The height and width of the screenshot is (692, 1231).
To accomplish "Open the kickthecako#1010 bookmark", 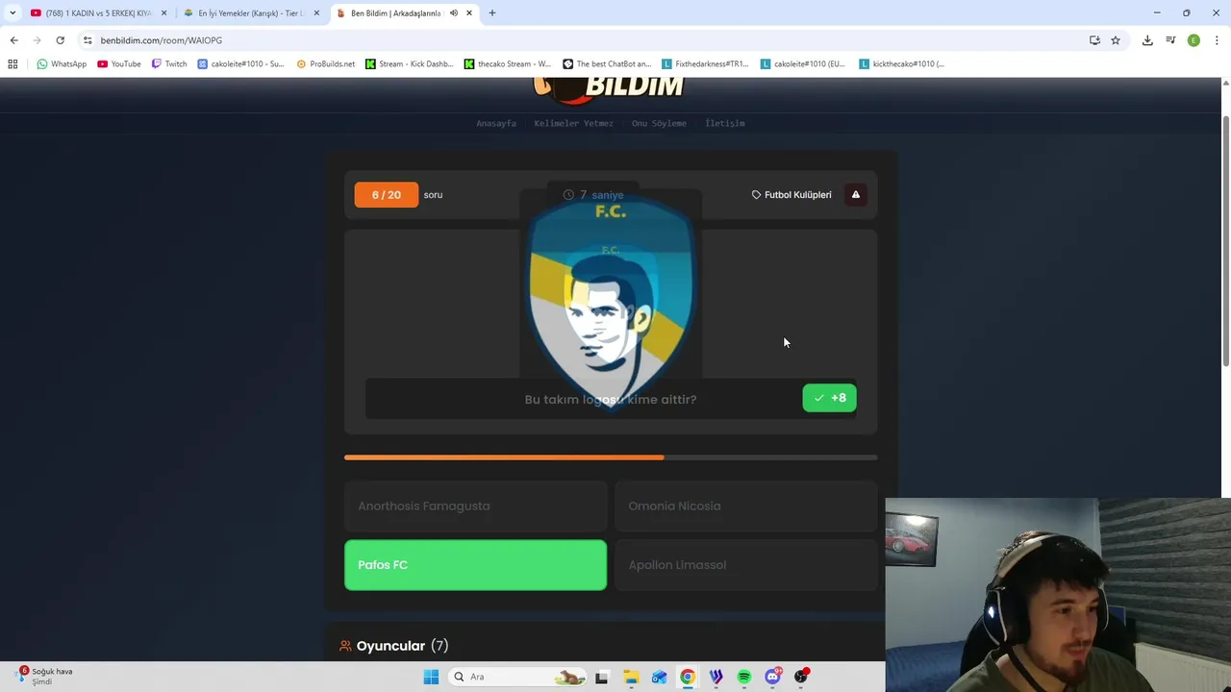I will 902,64.
